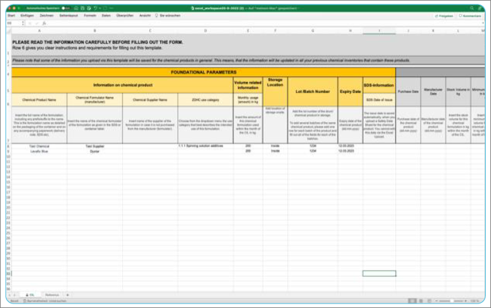Click the selected empty cell I33
The width and height of the screenshot is (491, 308).
379,274
